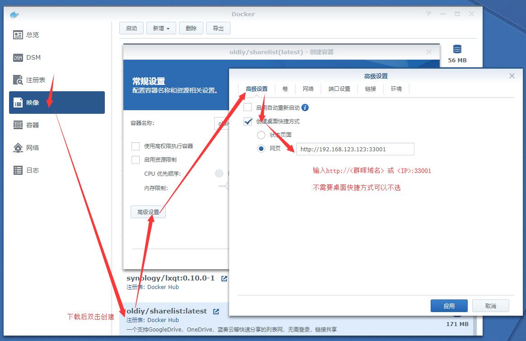This screenshot has height=341, width=526.
Task: Open external link for oldiy/sharelist image
Action: coord(216,312)
